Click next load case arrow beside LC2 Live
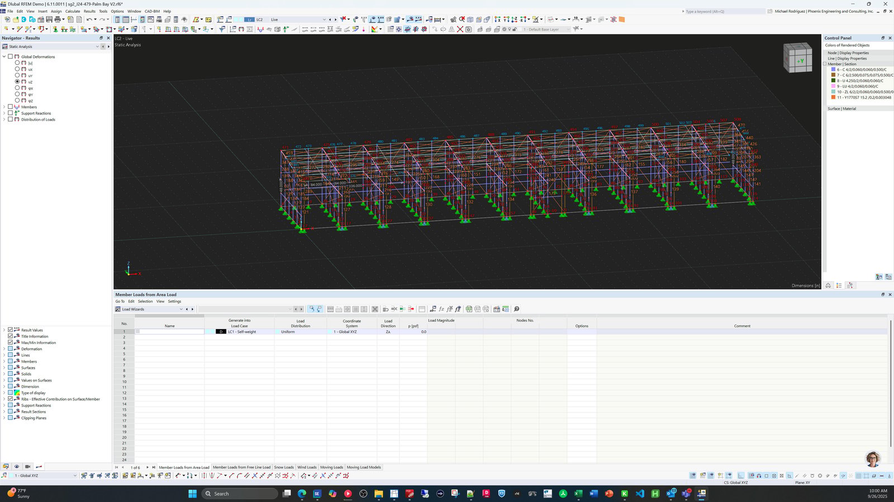The image size is (894, 502). [336, 20]
